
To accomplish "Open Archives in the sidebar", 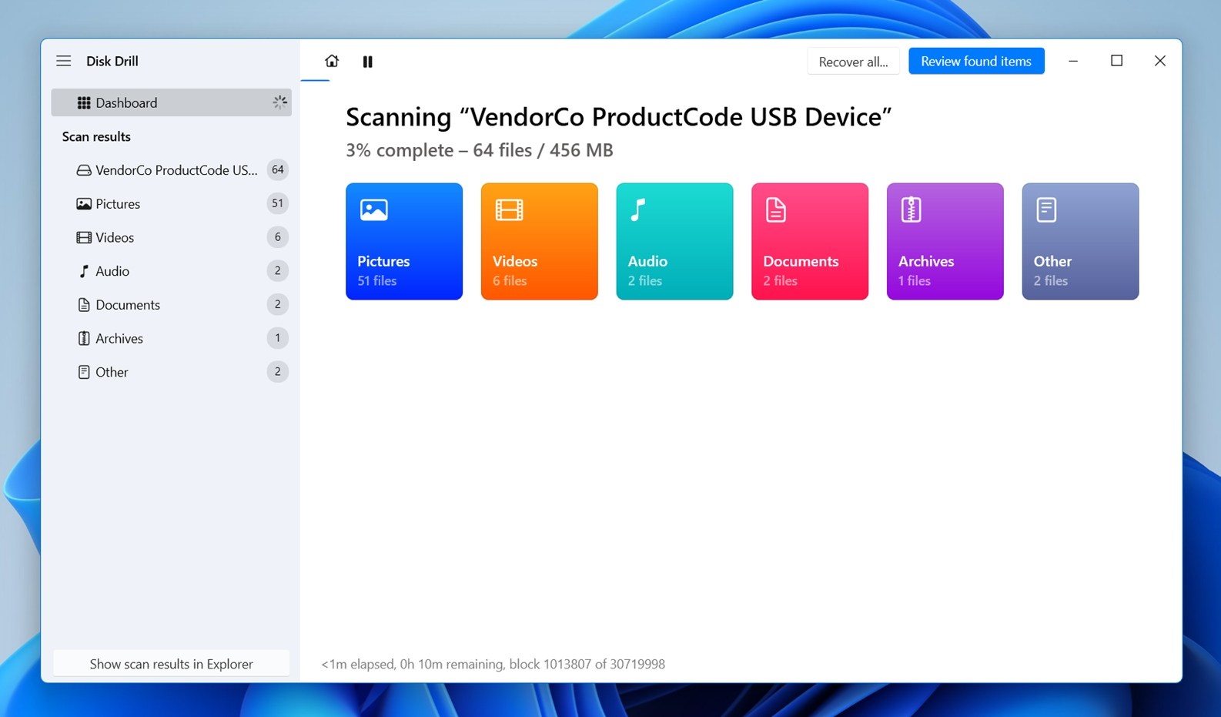I will (171, 338).
